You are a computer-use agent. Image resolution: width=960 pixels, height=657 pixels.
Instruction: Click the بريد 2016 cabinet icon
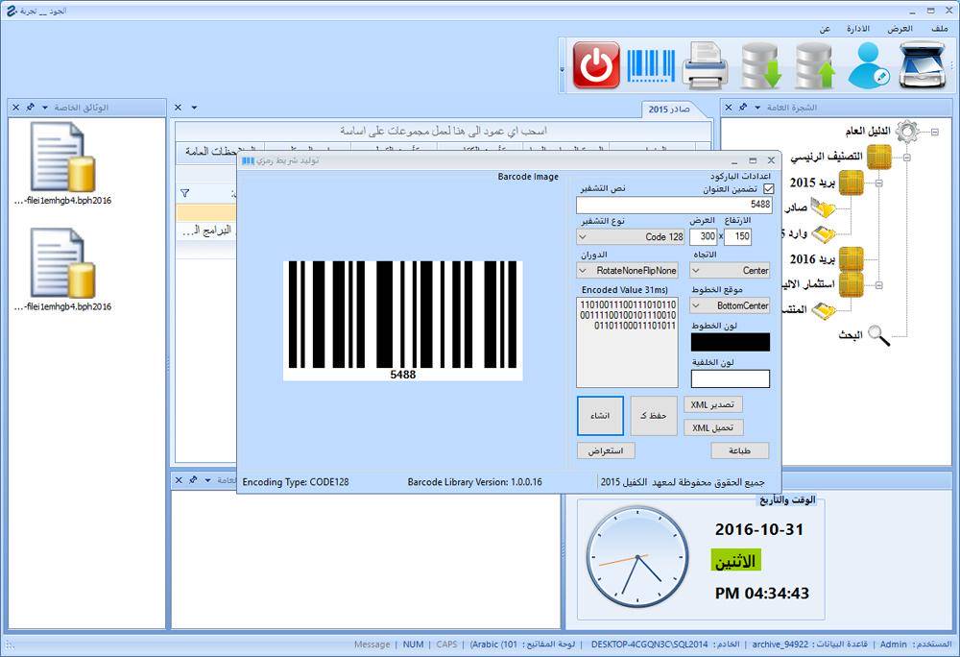(851, 258)
